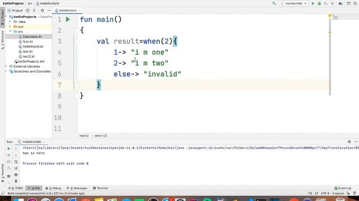Open the Debug tool window tab
Image resolution: width=359 pixels, height=201 pixels.
pos(53,188)
